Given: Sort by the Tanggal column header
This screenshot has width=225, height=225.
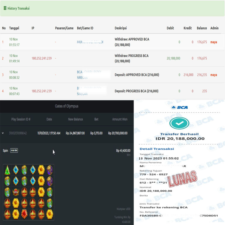Looking at the screenshot, I should (14, 28).
